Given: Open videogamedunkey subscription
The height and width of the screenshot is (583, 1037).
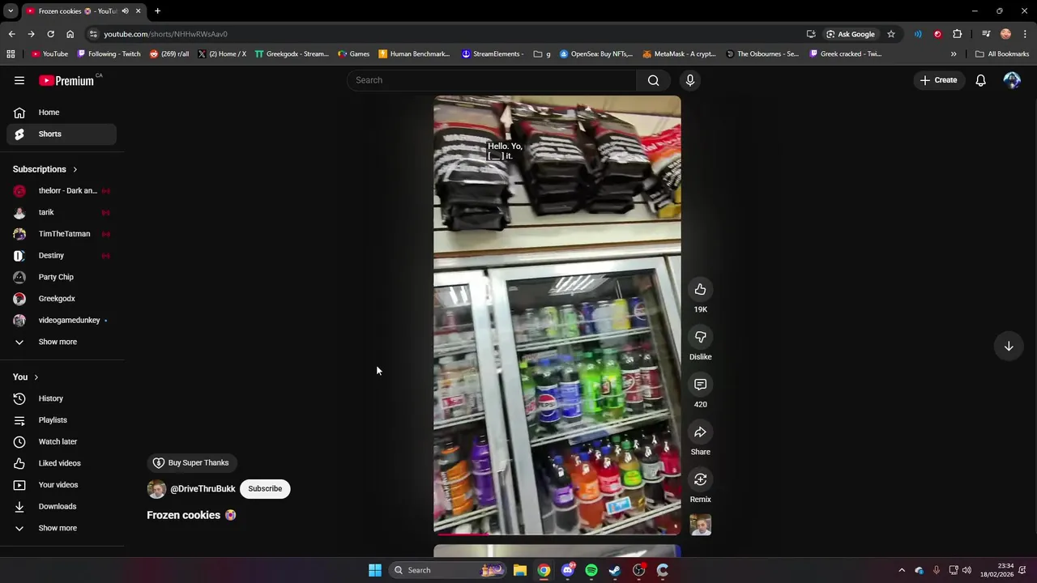Looking at the screenshot, I should pos(62,320).
